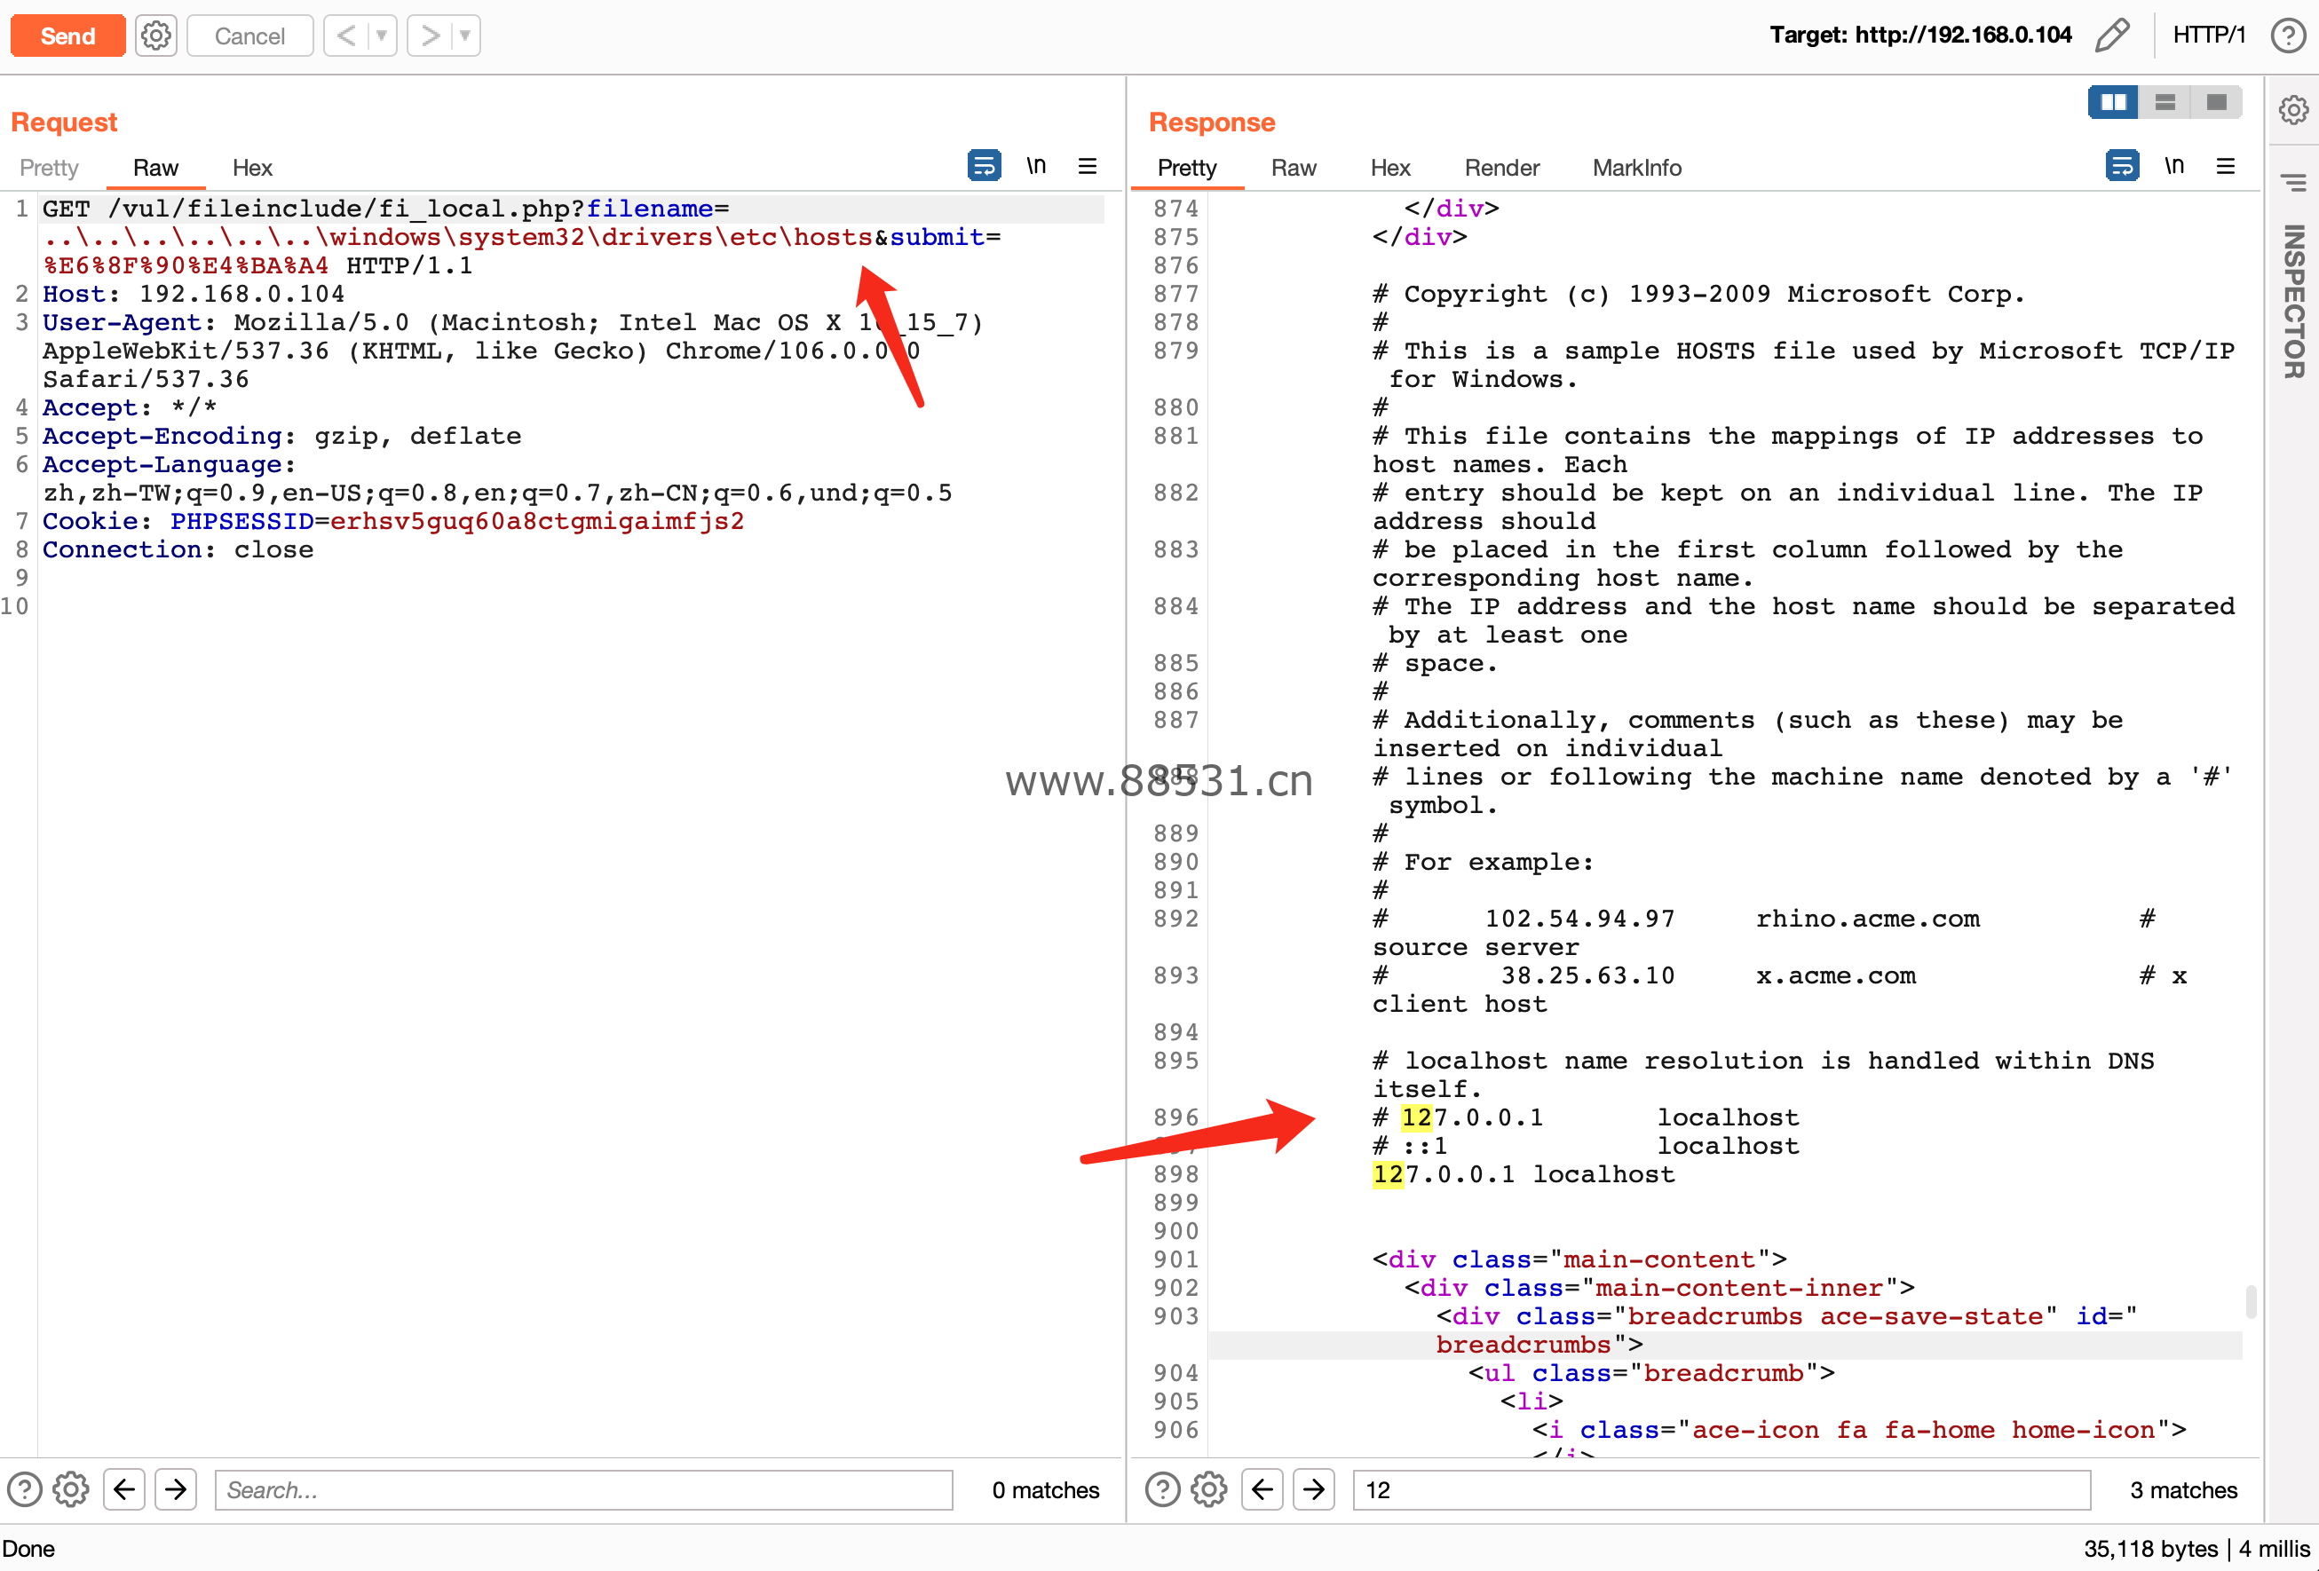Click the Accept-Encoding header line

[281, 436]
